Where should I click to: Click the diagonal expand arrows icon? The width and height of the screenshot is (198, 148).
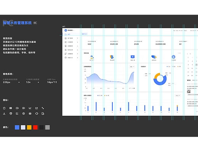(43, 108)
